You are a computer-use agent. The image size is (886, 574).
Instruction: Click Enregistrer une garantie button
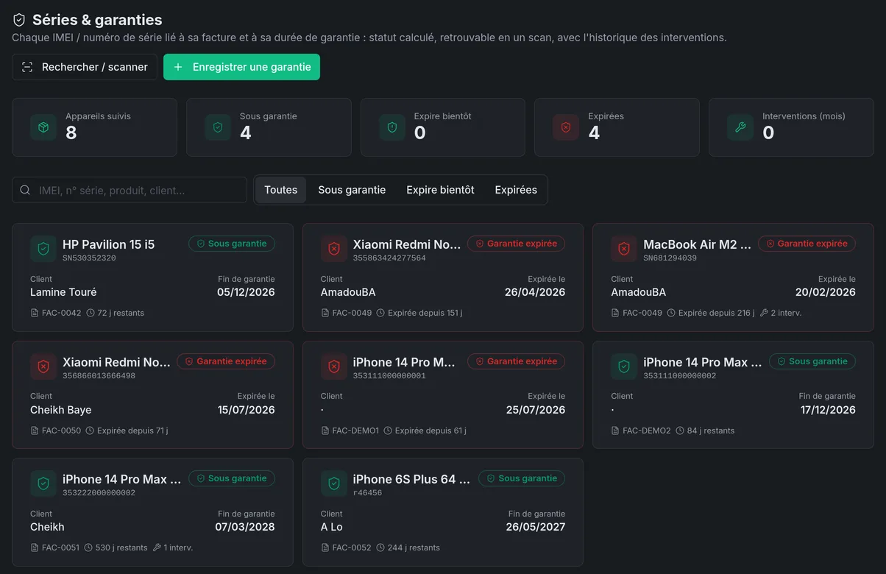241,67
